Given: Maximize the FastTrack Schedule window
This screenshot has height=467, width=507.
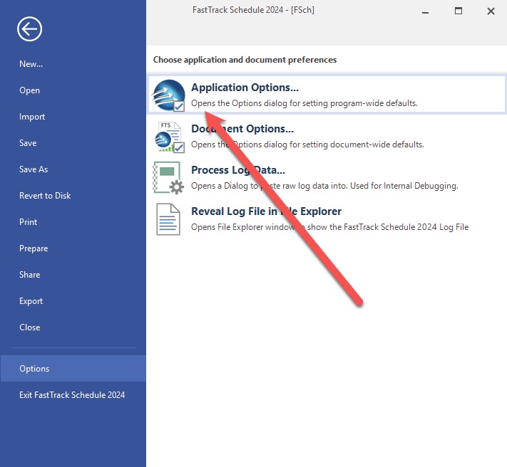Looking at the screenshot, I should 459,11.
